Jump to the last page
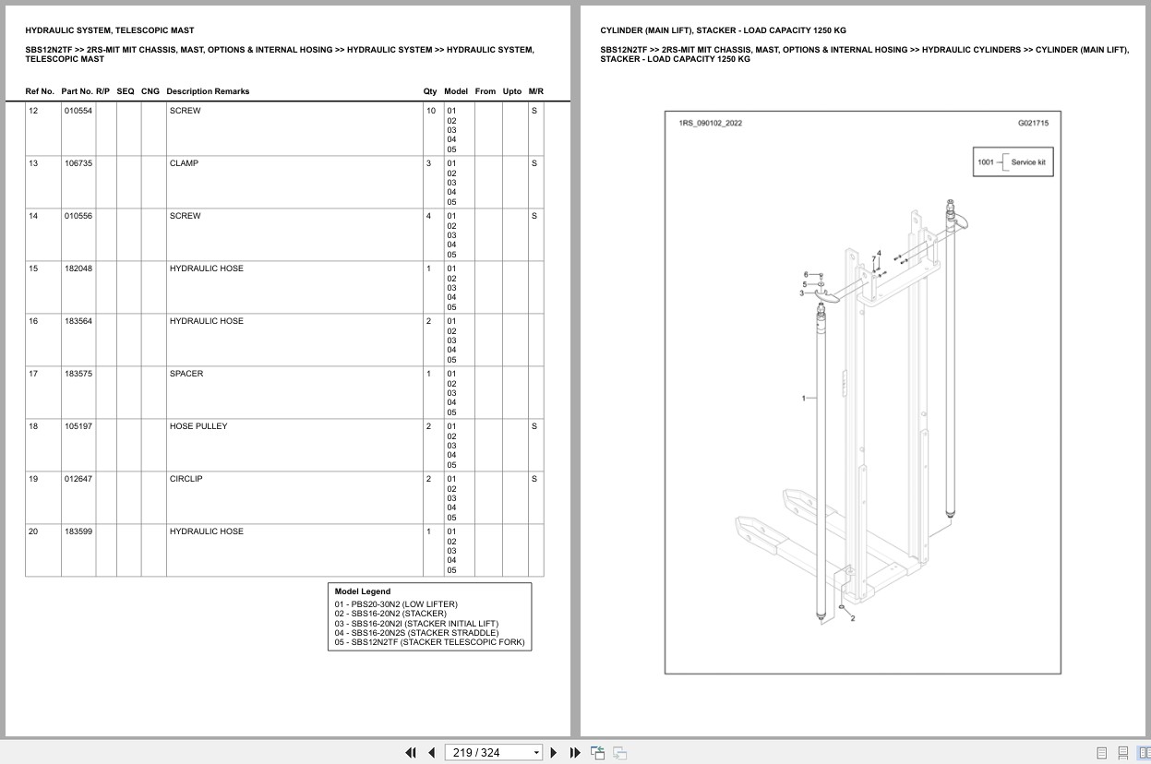Viewport: 1151px width, 764px height. tap(575, 753)
